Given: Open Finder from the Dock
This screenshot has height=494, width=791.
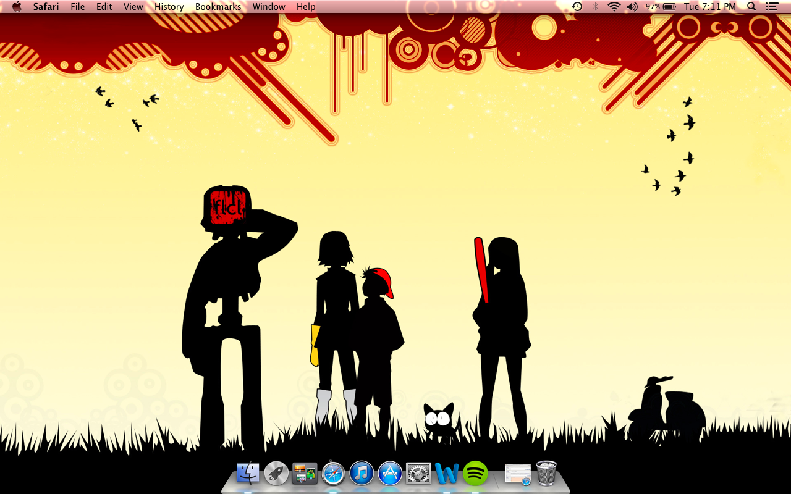Looking at the screenshot, I should (x=248, y=474).
